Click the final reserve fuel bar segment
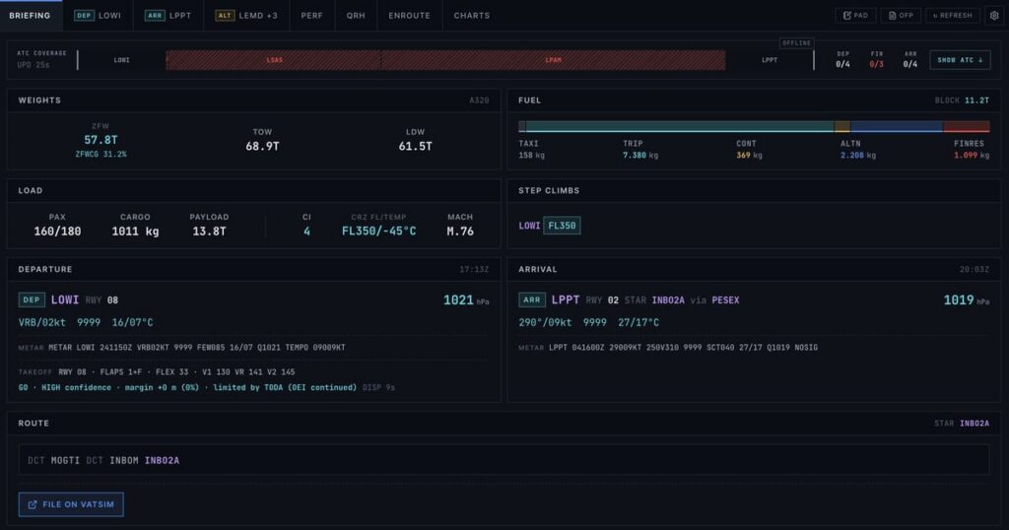Screen dimensions: 1009x530 967,127
